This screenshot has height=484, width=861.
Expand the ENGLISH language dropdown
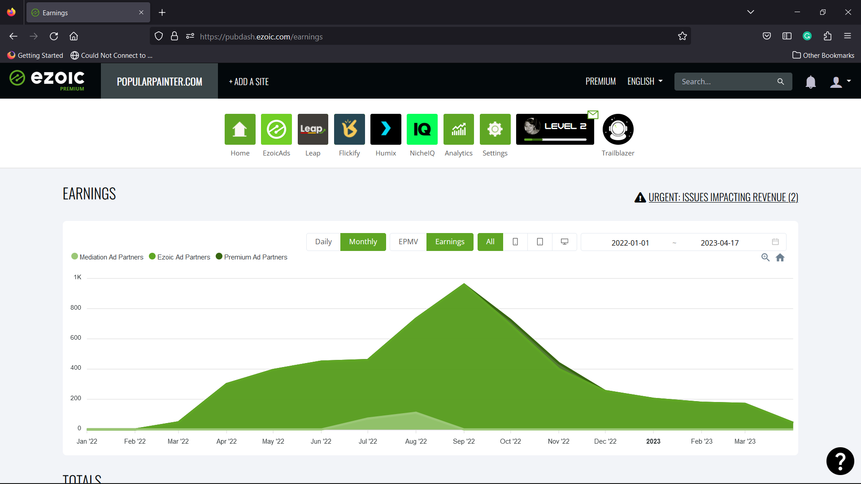(645, 82)
